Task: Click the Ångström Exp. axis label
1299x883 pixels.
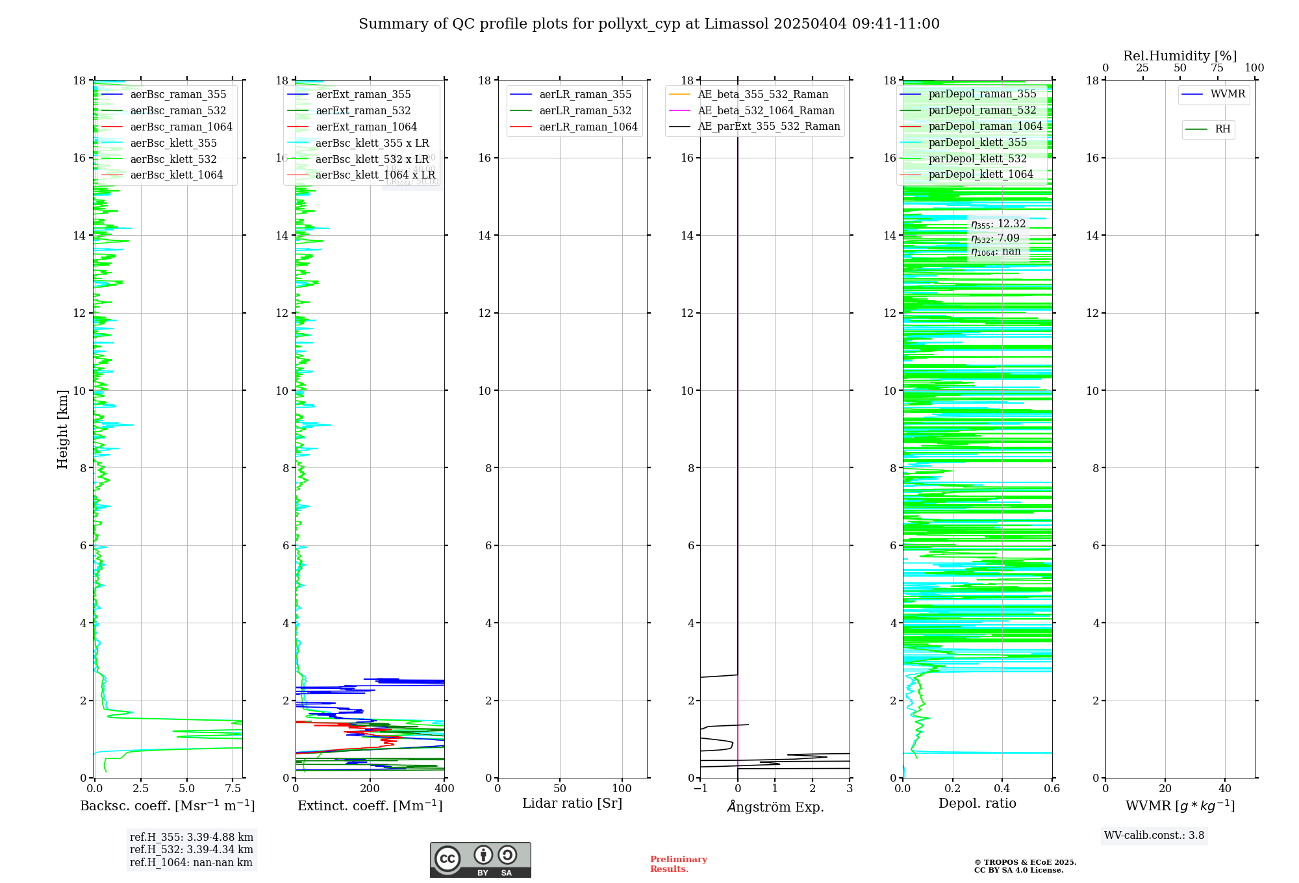Action: click(x=775, y=807)
